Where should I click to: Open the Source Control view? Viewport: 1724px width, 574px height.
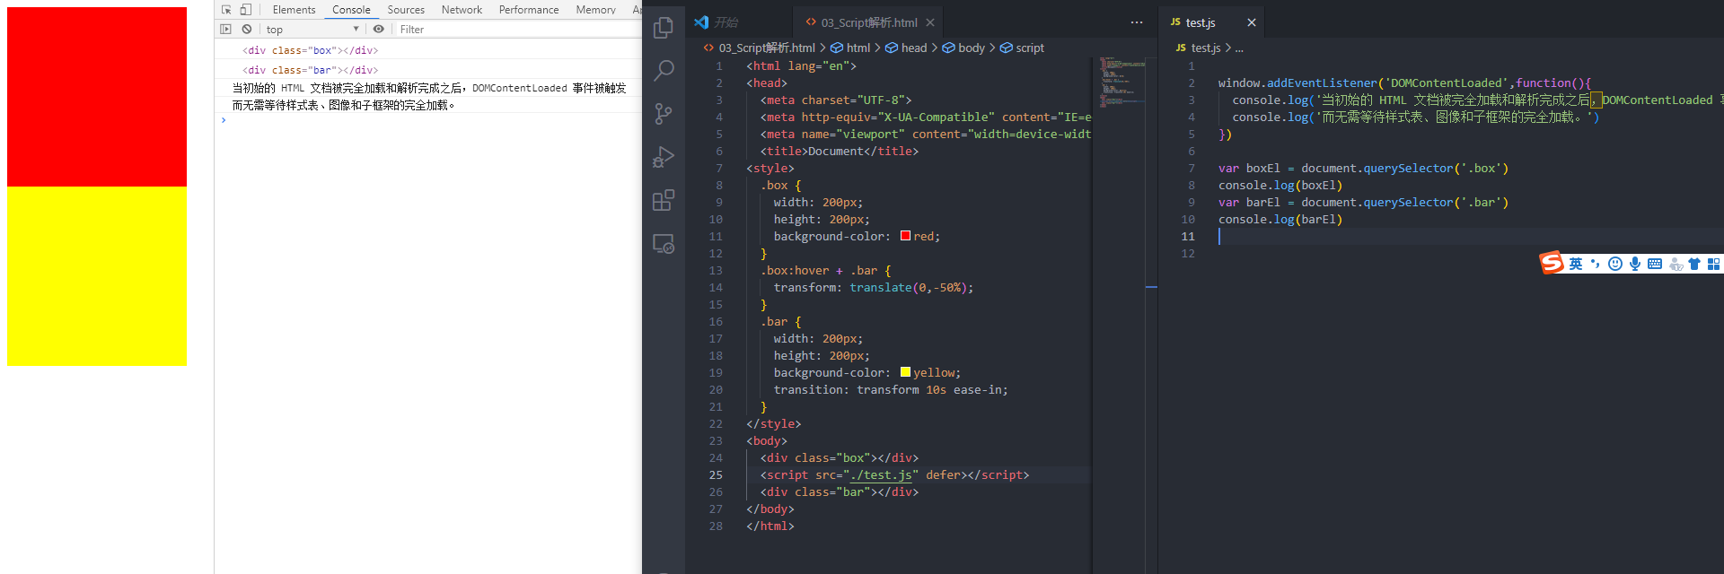[x=664, y=114]
